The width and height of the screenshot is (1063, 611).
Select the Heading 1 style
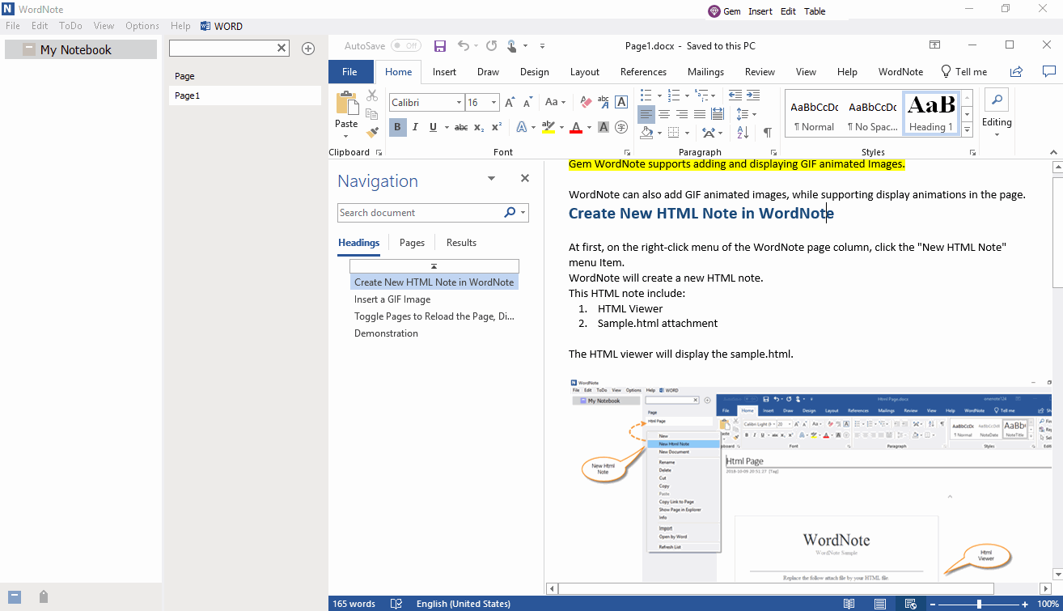930,113
